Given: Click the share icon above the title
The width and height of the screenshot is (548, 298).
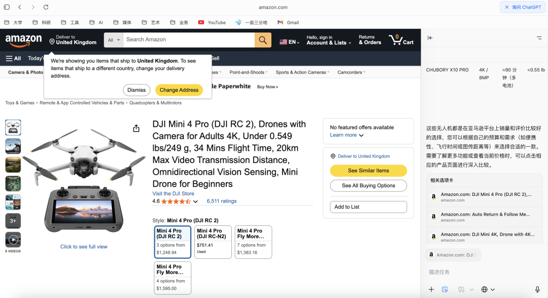Looking at the screenshot, I should pyautogui.click(x=136, y=128).
